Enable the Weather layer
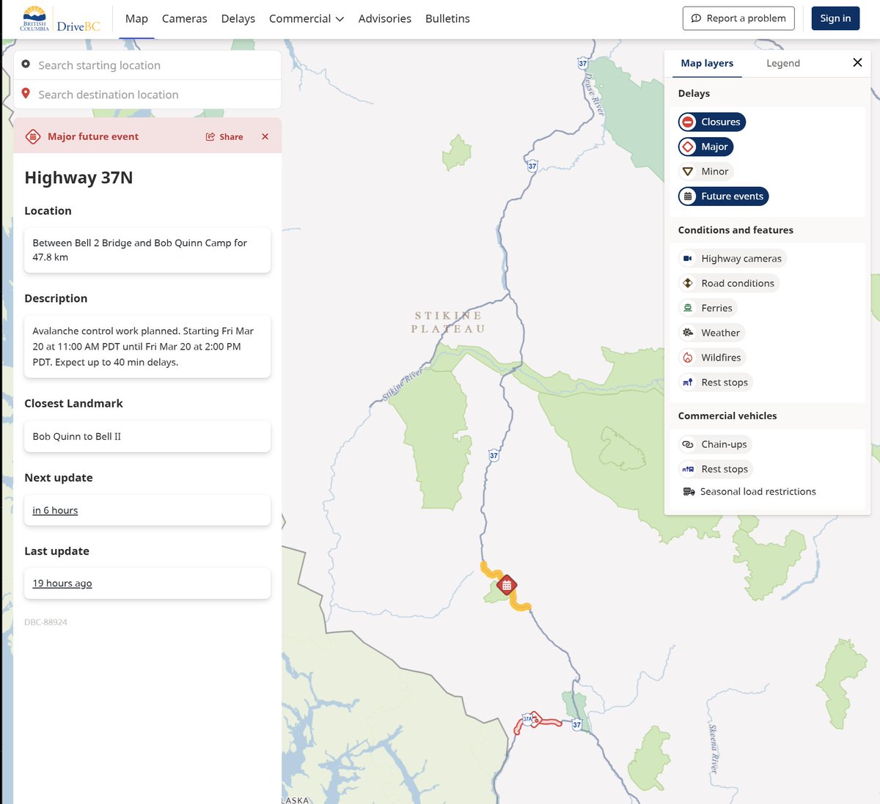The height and width of the screenshot is (804, 880). pos(711,333)
